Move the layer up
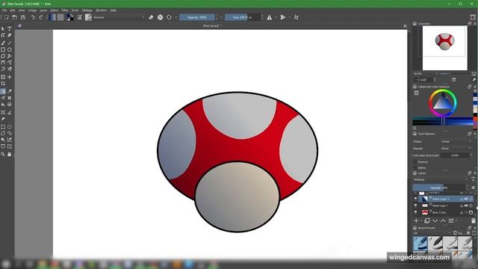This screenshot has width=478, height=269. point(443,220)
